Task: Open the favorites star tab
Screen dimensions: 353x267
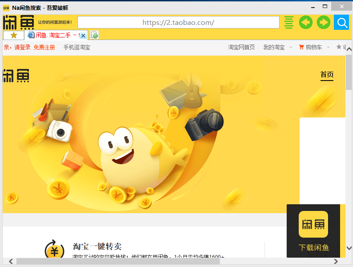Action: click(14, 35)
